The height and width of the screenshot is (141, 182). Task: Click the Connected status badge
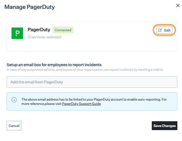63,30
